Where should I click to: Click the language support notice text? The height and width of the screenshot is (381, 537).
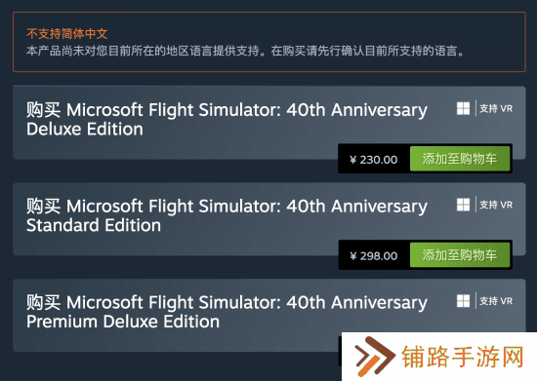(245, 52)
